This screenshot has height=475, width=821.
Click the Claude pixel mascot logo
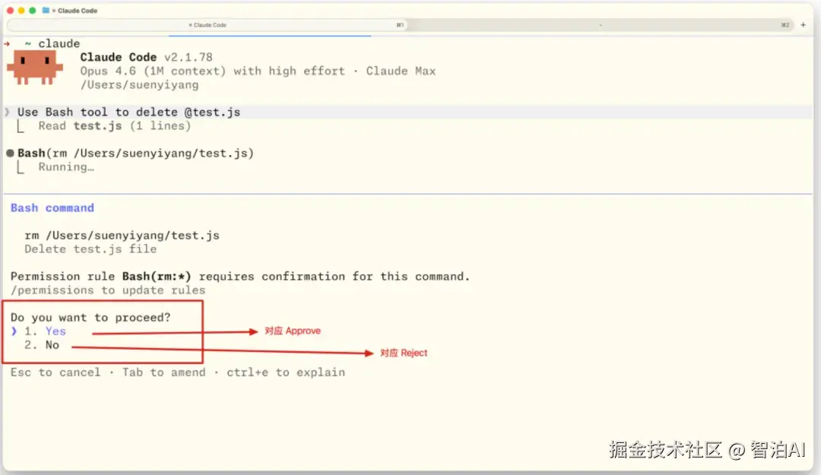(x=34, y=67)
